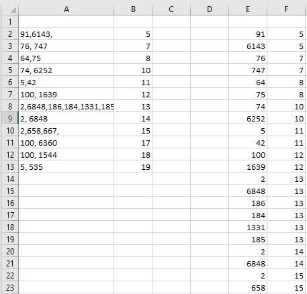Viewport: 307px width, 294px height.
Task: Click cell F2 with value 5
Action: (287, 34)
